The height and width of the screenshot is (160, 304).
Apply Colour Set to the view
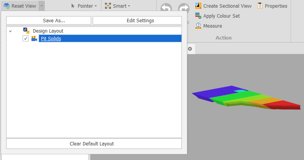point(221,16)
